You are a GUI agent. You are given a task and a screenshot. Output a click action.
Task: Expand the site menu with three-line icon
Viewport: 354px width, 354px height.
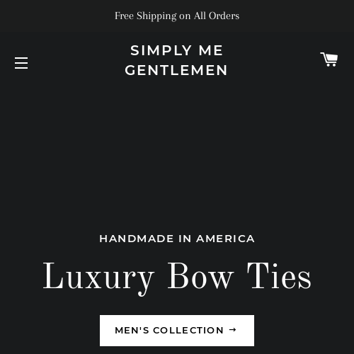(21, 63)
